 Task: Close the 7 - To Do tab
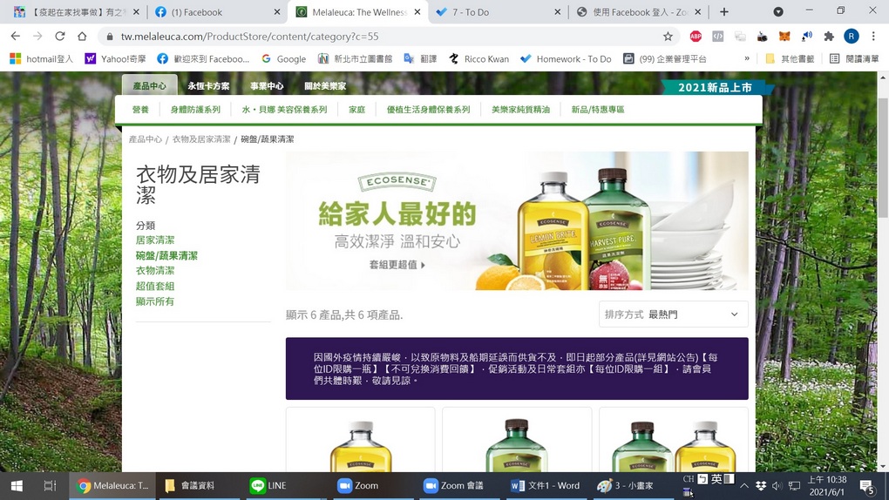pyautogui.click(x=557, y=12)
